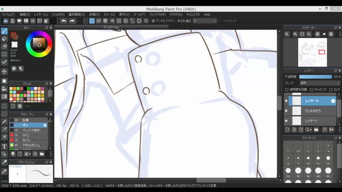
Task: Duplicate layer using the Layer panel icon
Action: tap(324, 130)
